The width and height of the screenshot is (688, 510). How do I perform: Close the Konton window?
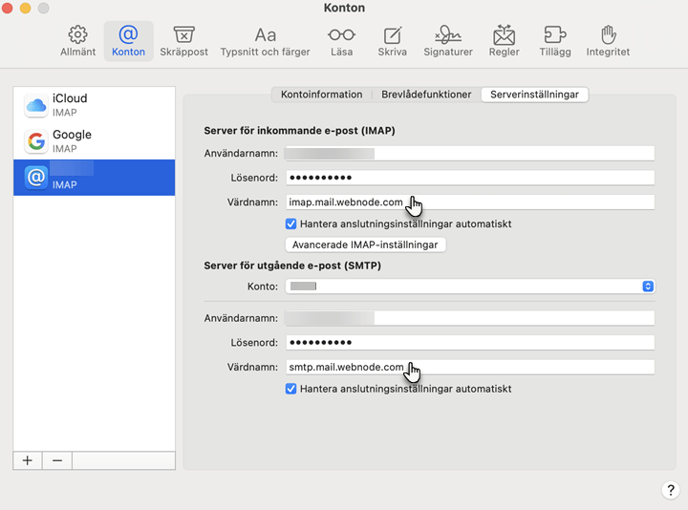tap(7, 8)
